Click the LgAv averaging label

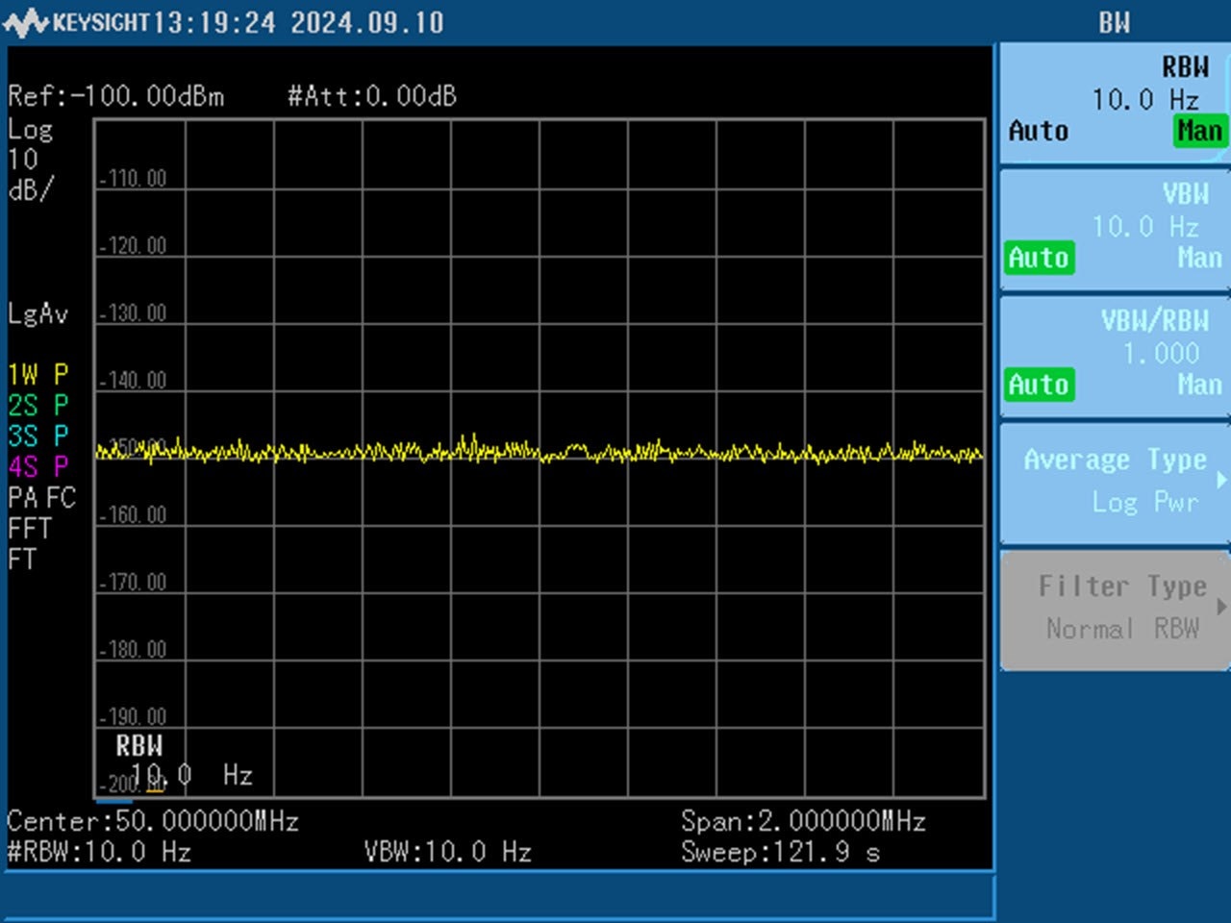click(38, 314)
